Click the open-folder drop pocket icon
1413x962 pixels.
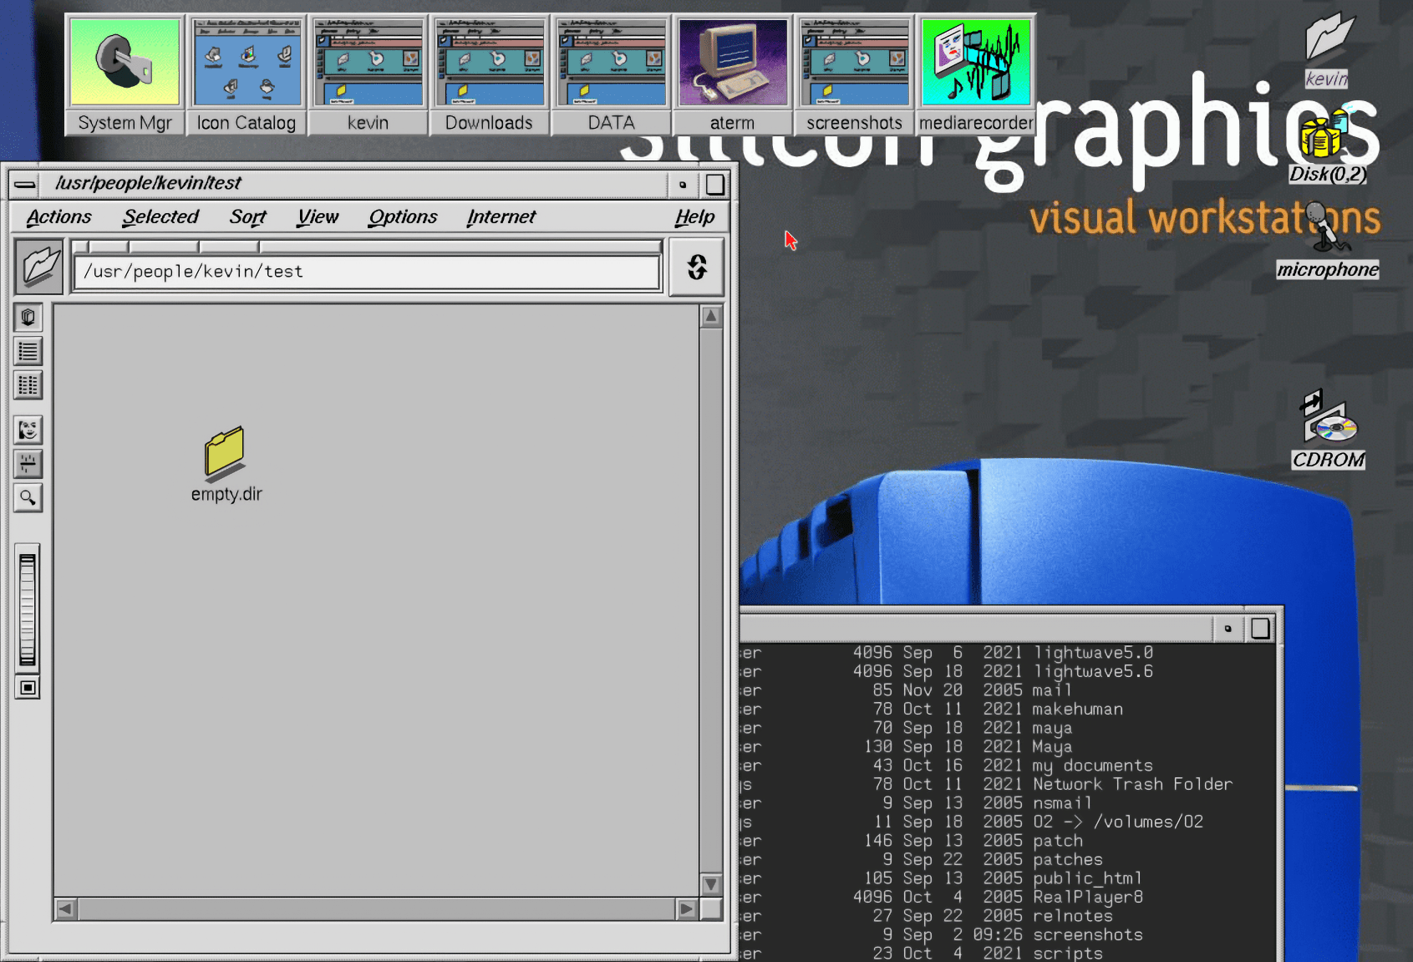click(x=39, y=267)
